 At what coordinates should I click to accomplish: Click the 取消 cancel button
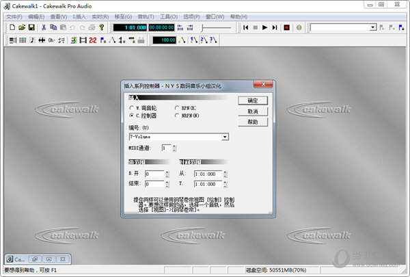253,111
